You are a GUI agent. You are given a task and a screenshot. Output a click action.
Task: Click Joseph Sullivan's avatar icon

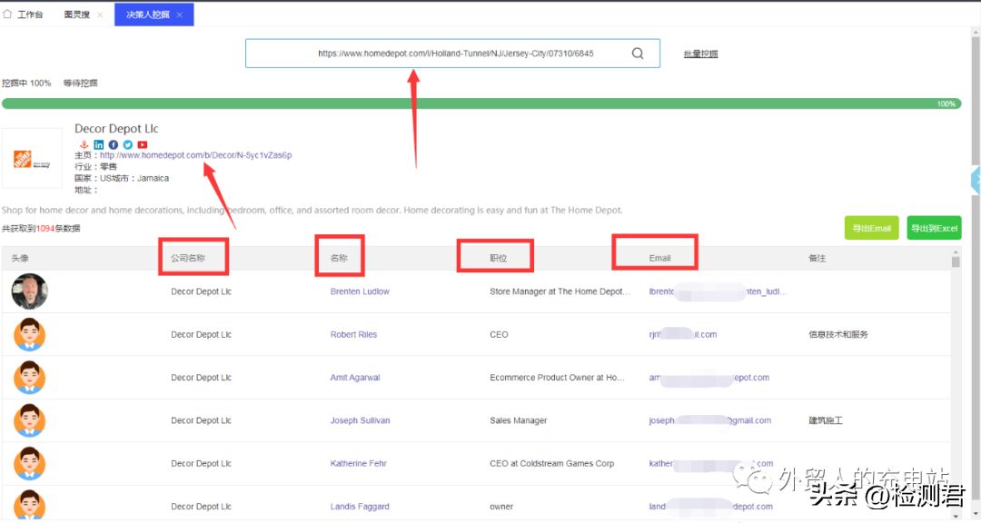click(x=29, y=421)
